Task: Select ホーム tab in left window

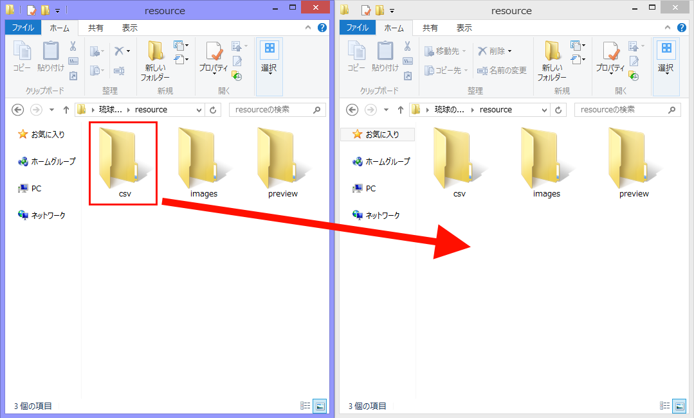Action: (x=60, y=28)
